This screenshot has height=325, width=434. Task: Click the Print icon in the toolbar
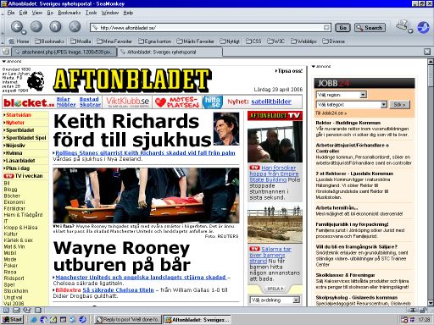coord(402,25)
